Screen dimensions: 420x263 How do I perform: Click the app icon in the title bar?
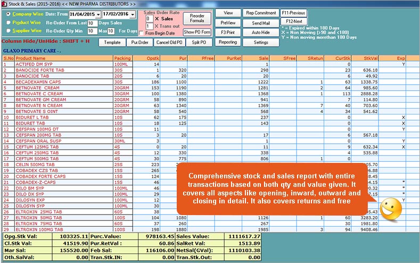tap(4, 4)
